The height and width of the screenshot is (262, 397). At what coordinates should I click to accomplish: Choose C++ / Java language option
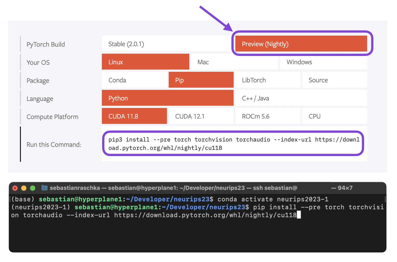[301, 98]
